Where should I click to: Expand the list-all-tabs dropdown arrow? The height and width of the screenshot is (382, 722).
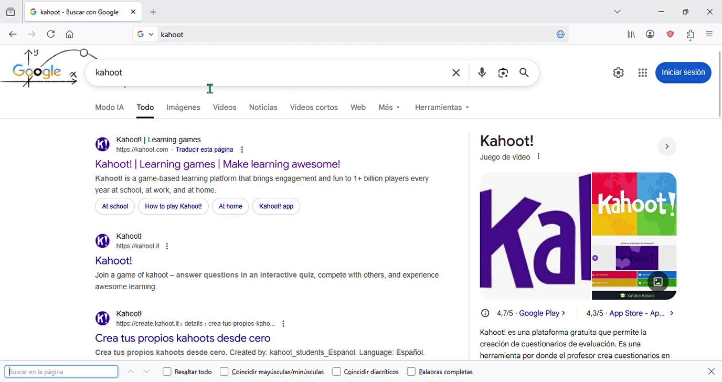(617, 12)
